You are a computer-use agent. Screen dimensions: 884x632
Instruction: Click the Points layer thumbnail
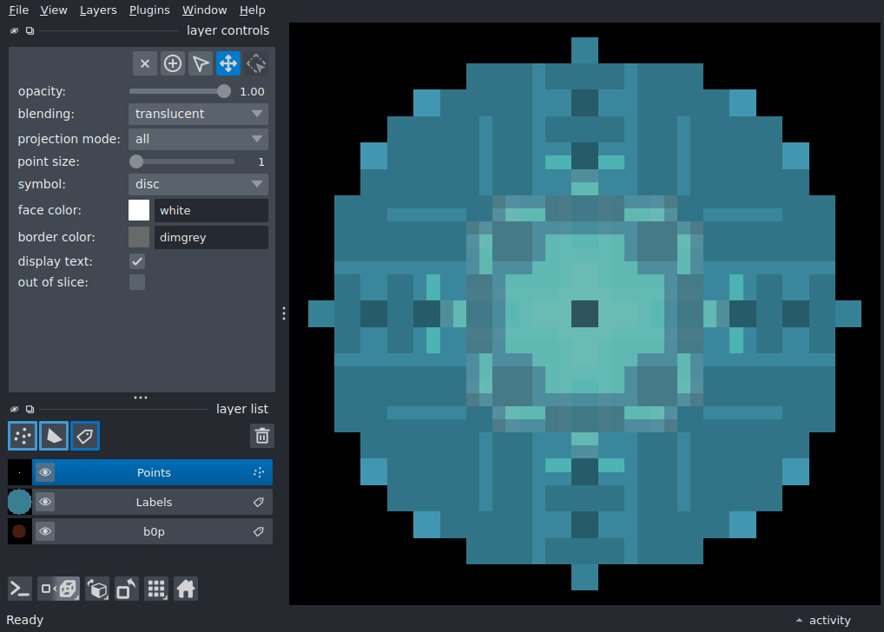pyautogui.click(x=20, y=472)
